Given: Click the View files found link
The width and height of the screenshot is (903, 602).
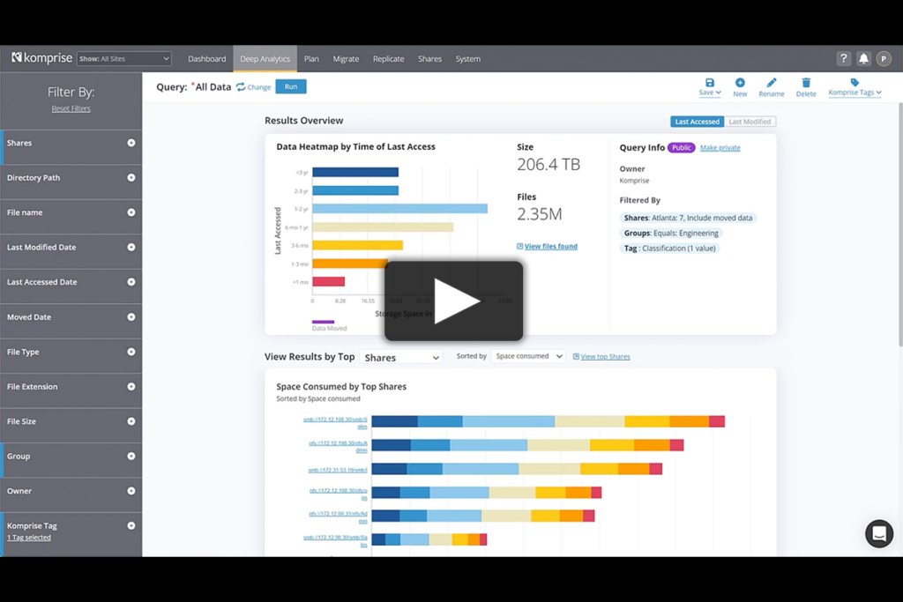Looking at the screenshot, I should tap(547, 246).
